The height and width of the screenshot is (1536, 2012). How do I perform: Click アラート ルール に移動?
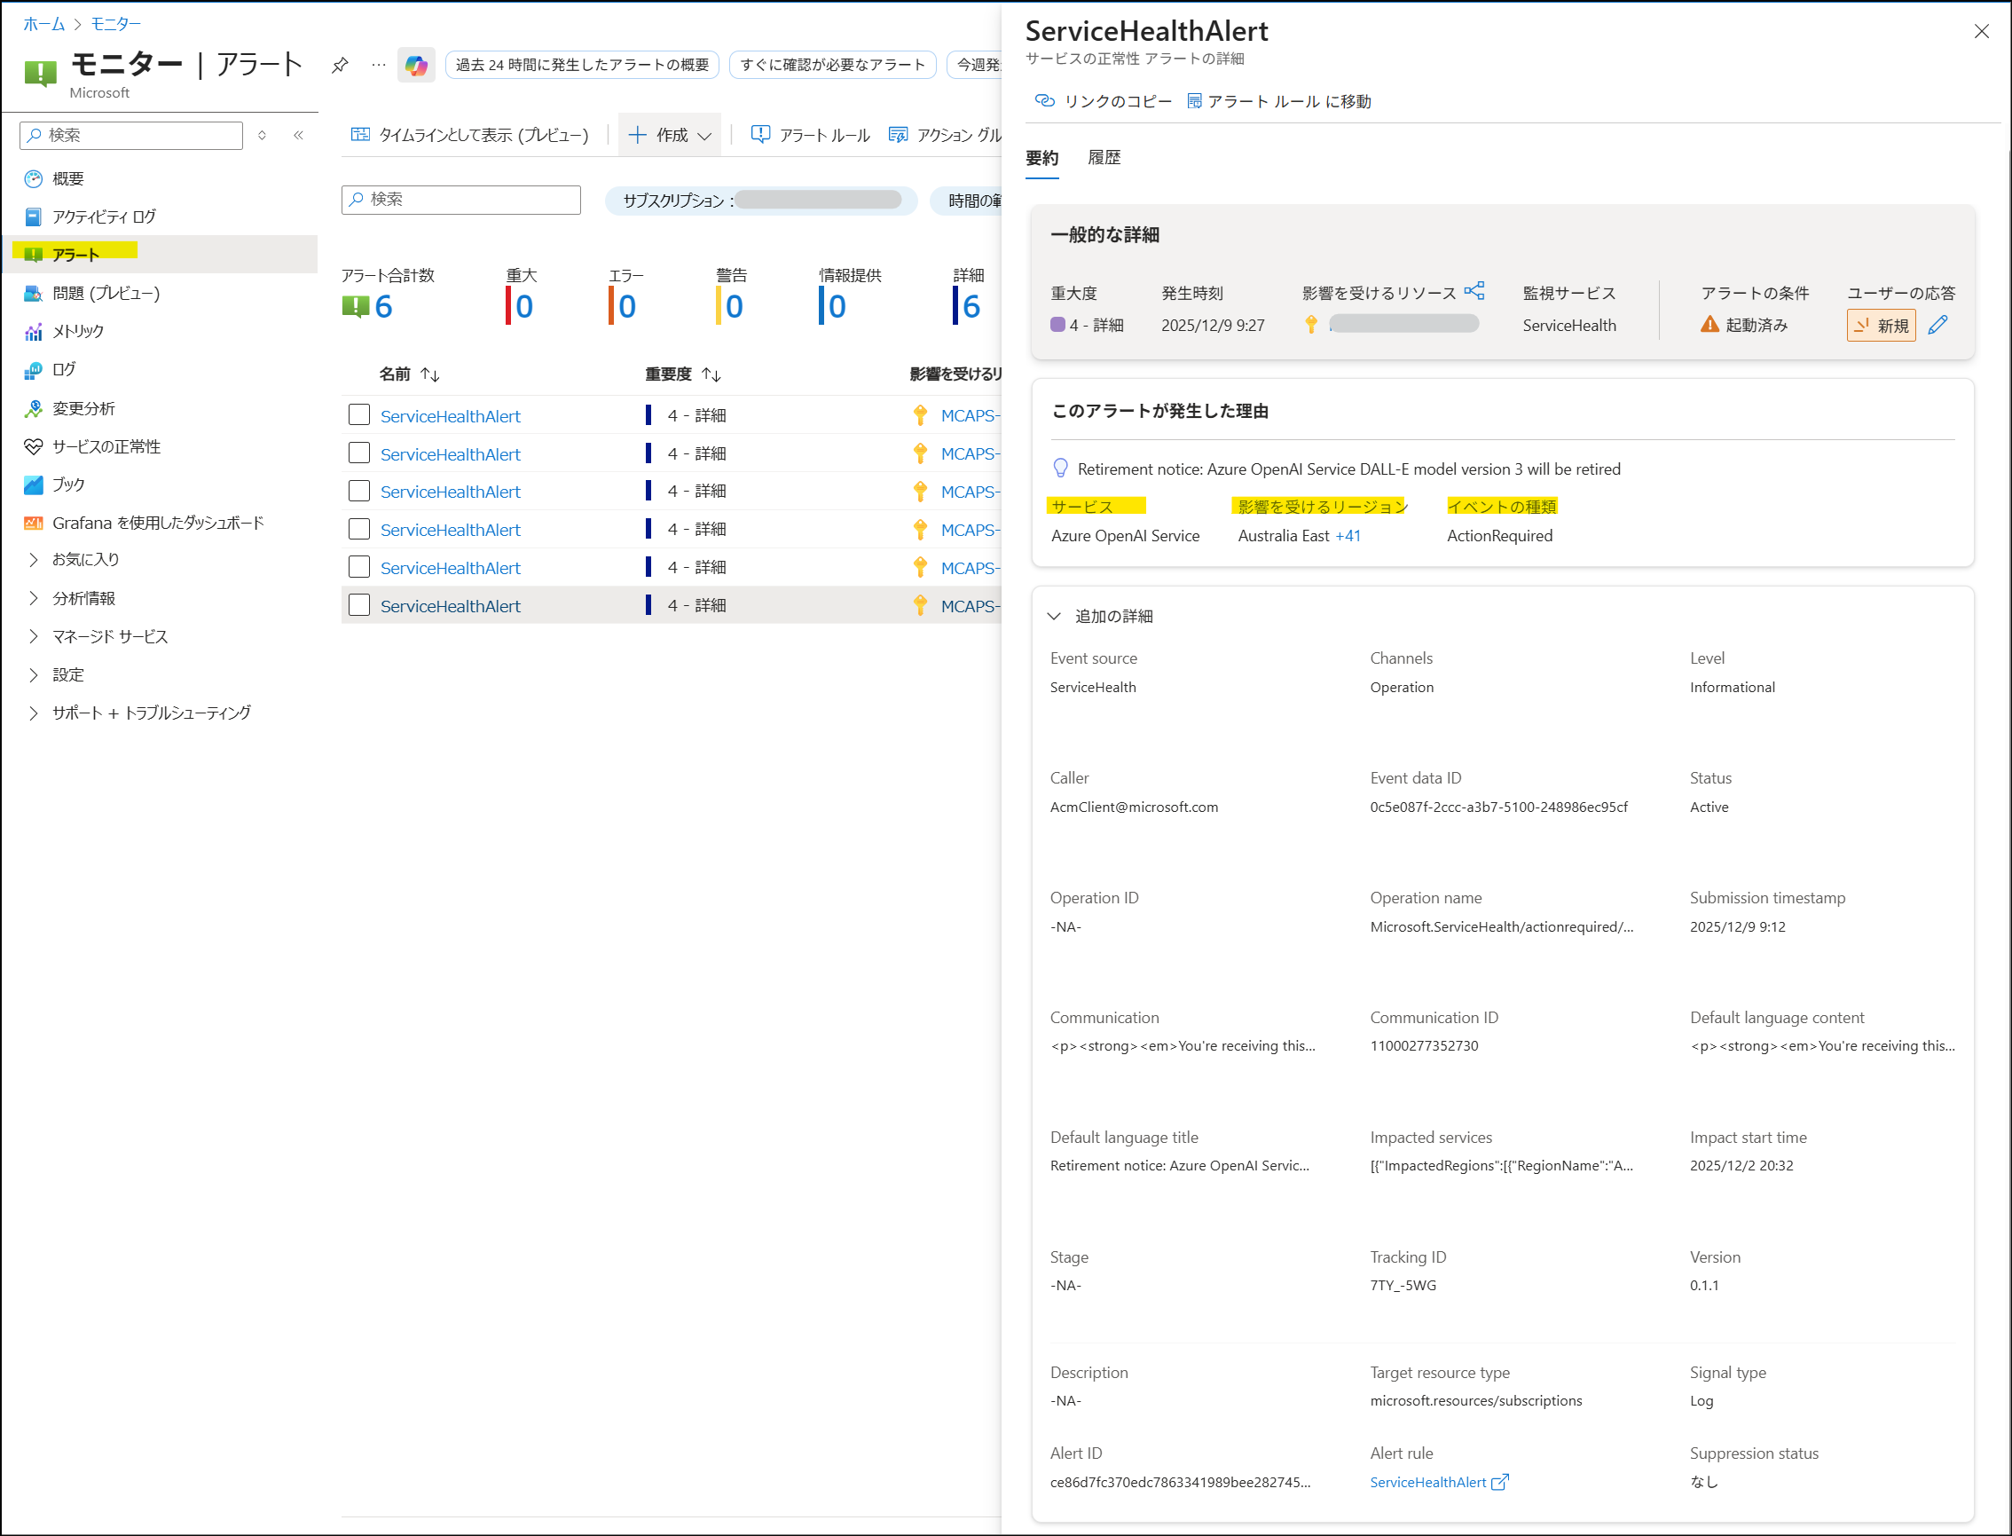click(1279, 101)
